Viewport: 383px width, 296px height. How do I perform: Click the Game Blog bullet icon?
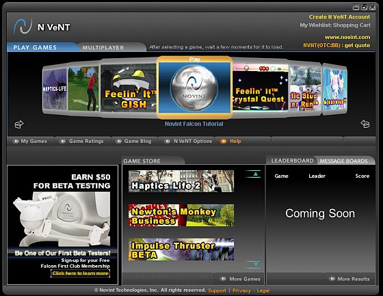coord(118,141)
